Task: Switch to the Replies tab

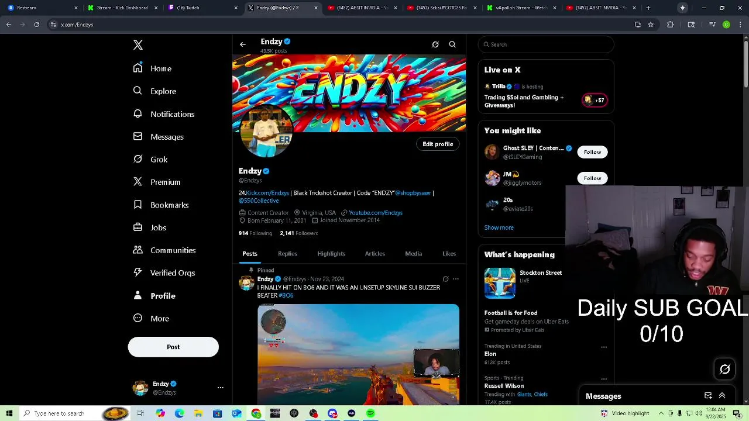Action: pos(287,254)
